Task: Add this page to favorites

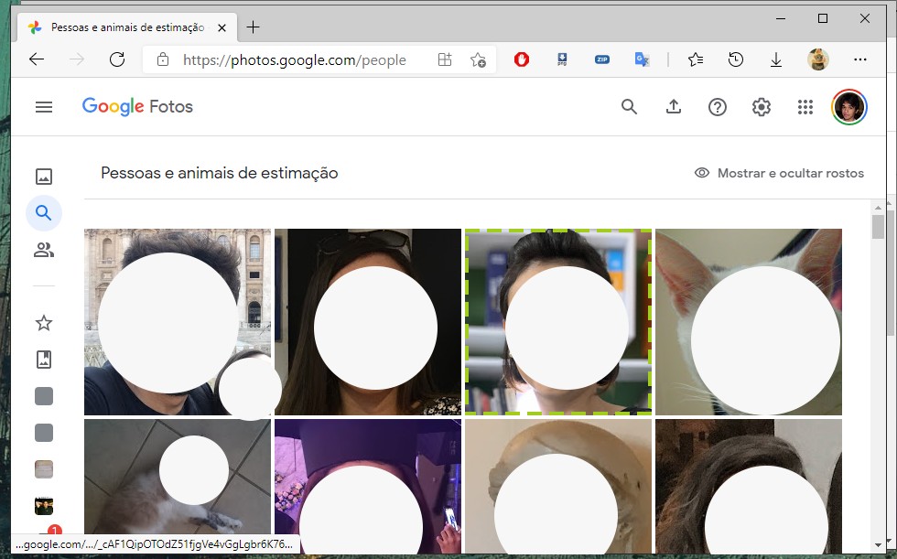Action: (478, 59)
